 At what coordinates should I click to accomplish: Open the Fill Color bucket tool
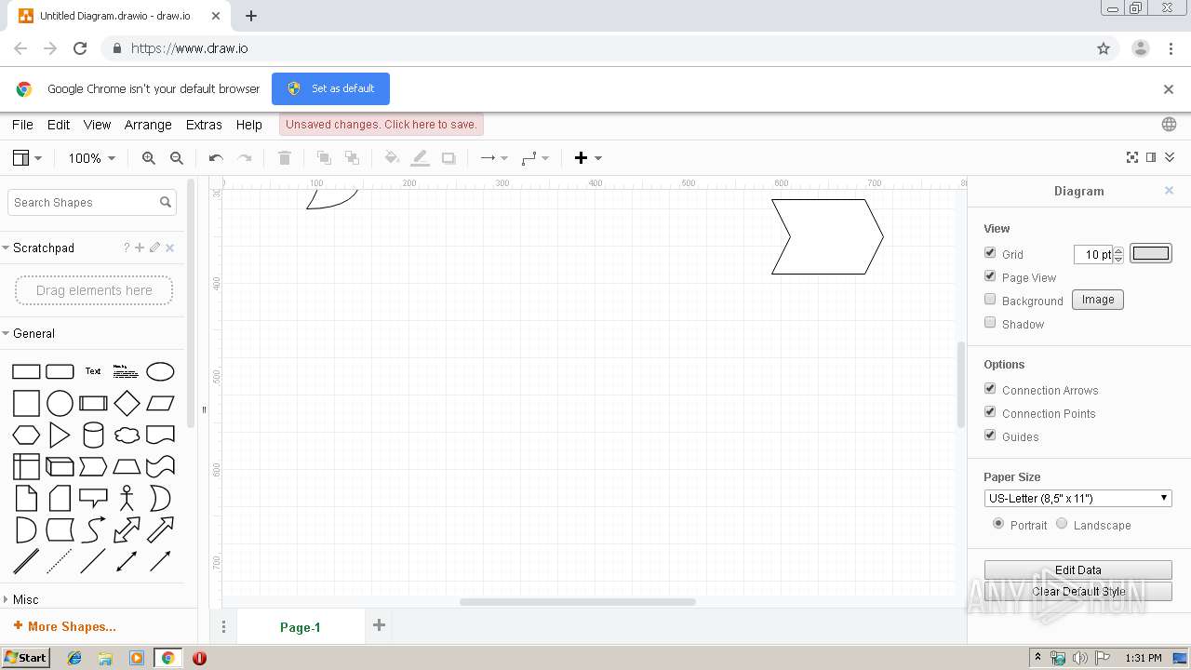pos(392,158)
